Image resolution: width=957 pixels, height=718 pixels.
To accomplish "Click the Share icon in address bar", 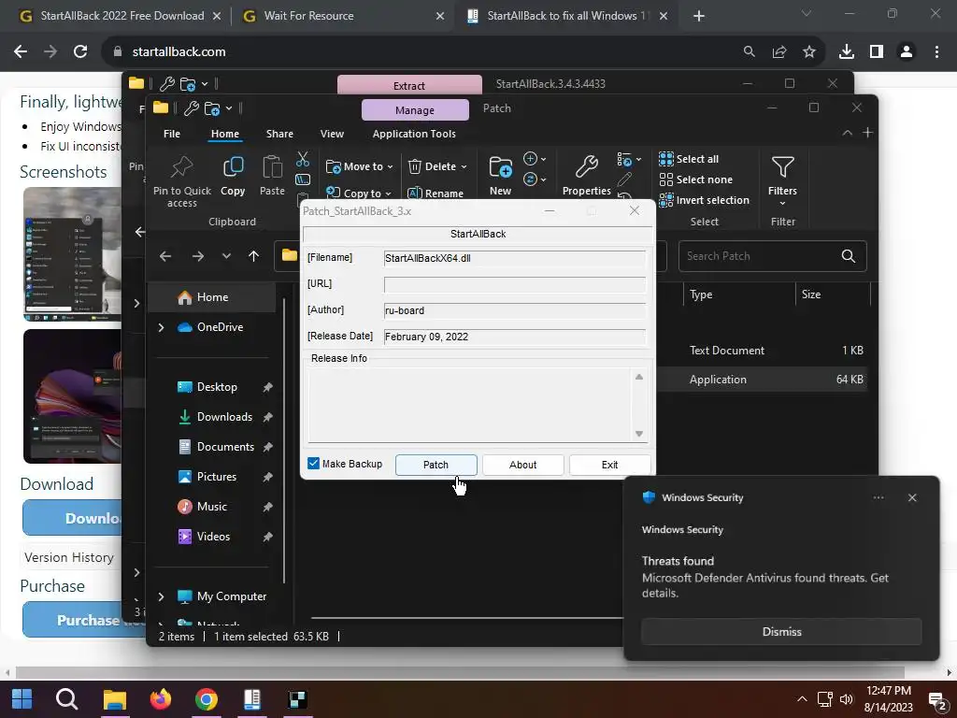I will pyautogui.click(x=779, y=52).
